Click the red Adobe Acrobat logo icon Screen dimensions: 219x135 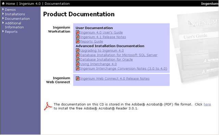pos(48,106)
